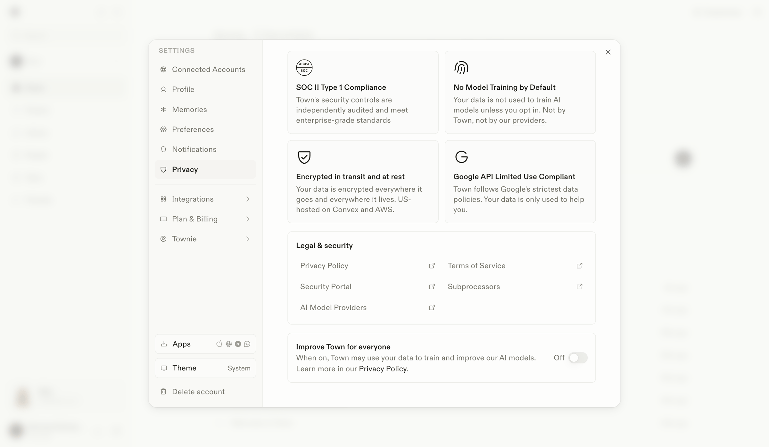The height and width of the screenshot is (447, 769).
Task: Expand the Plan & Billing chevron
Action: click(x=248, y=219)
